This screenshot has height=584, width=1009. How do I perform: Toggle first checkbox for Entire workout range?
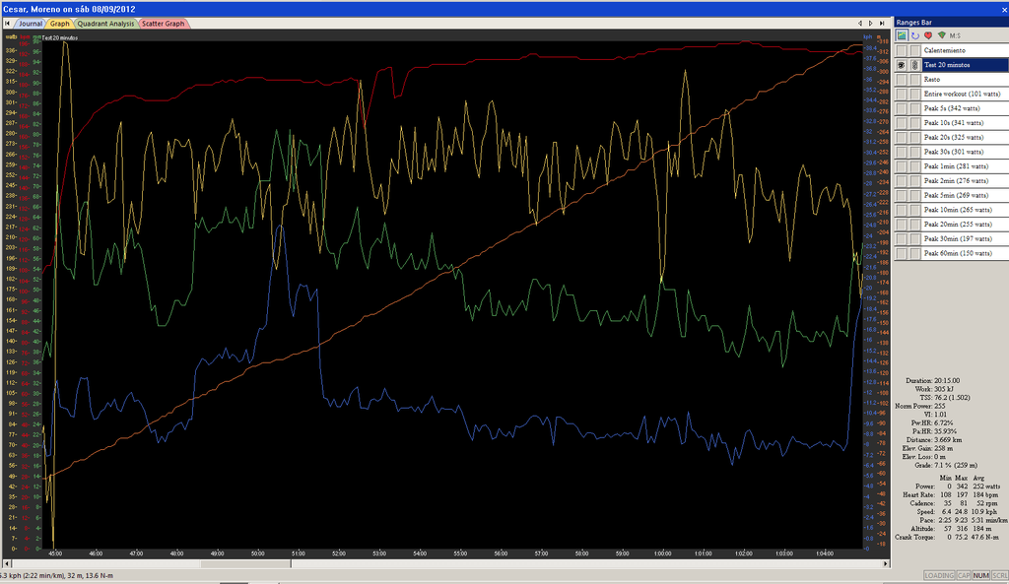(x=902, y=94)
